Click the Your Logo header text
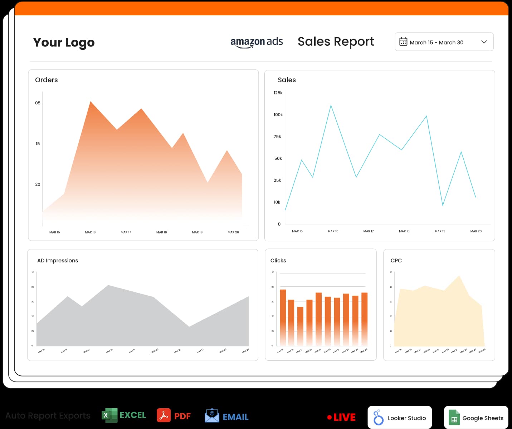This screenshot has width=512, height=429. click(64, 43)
